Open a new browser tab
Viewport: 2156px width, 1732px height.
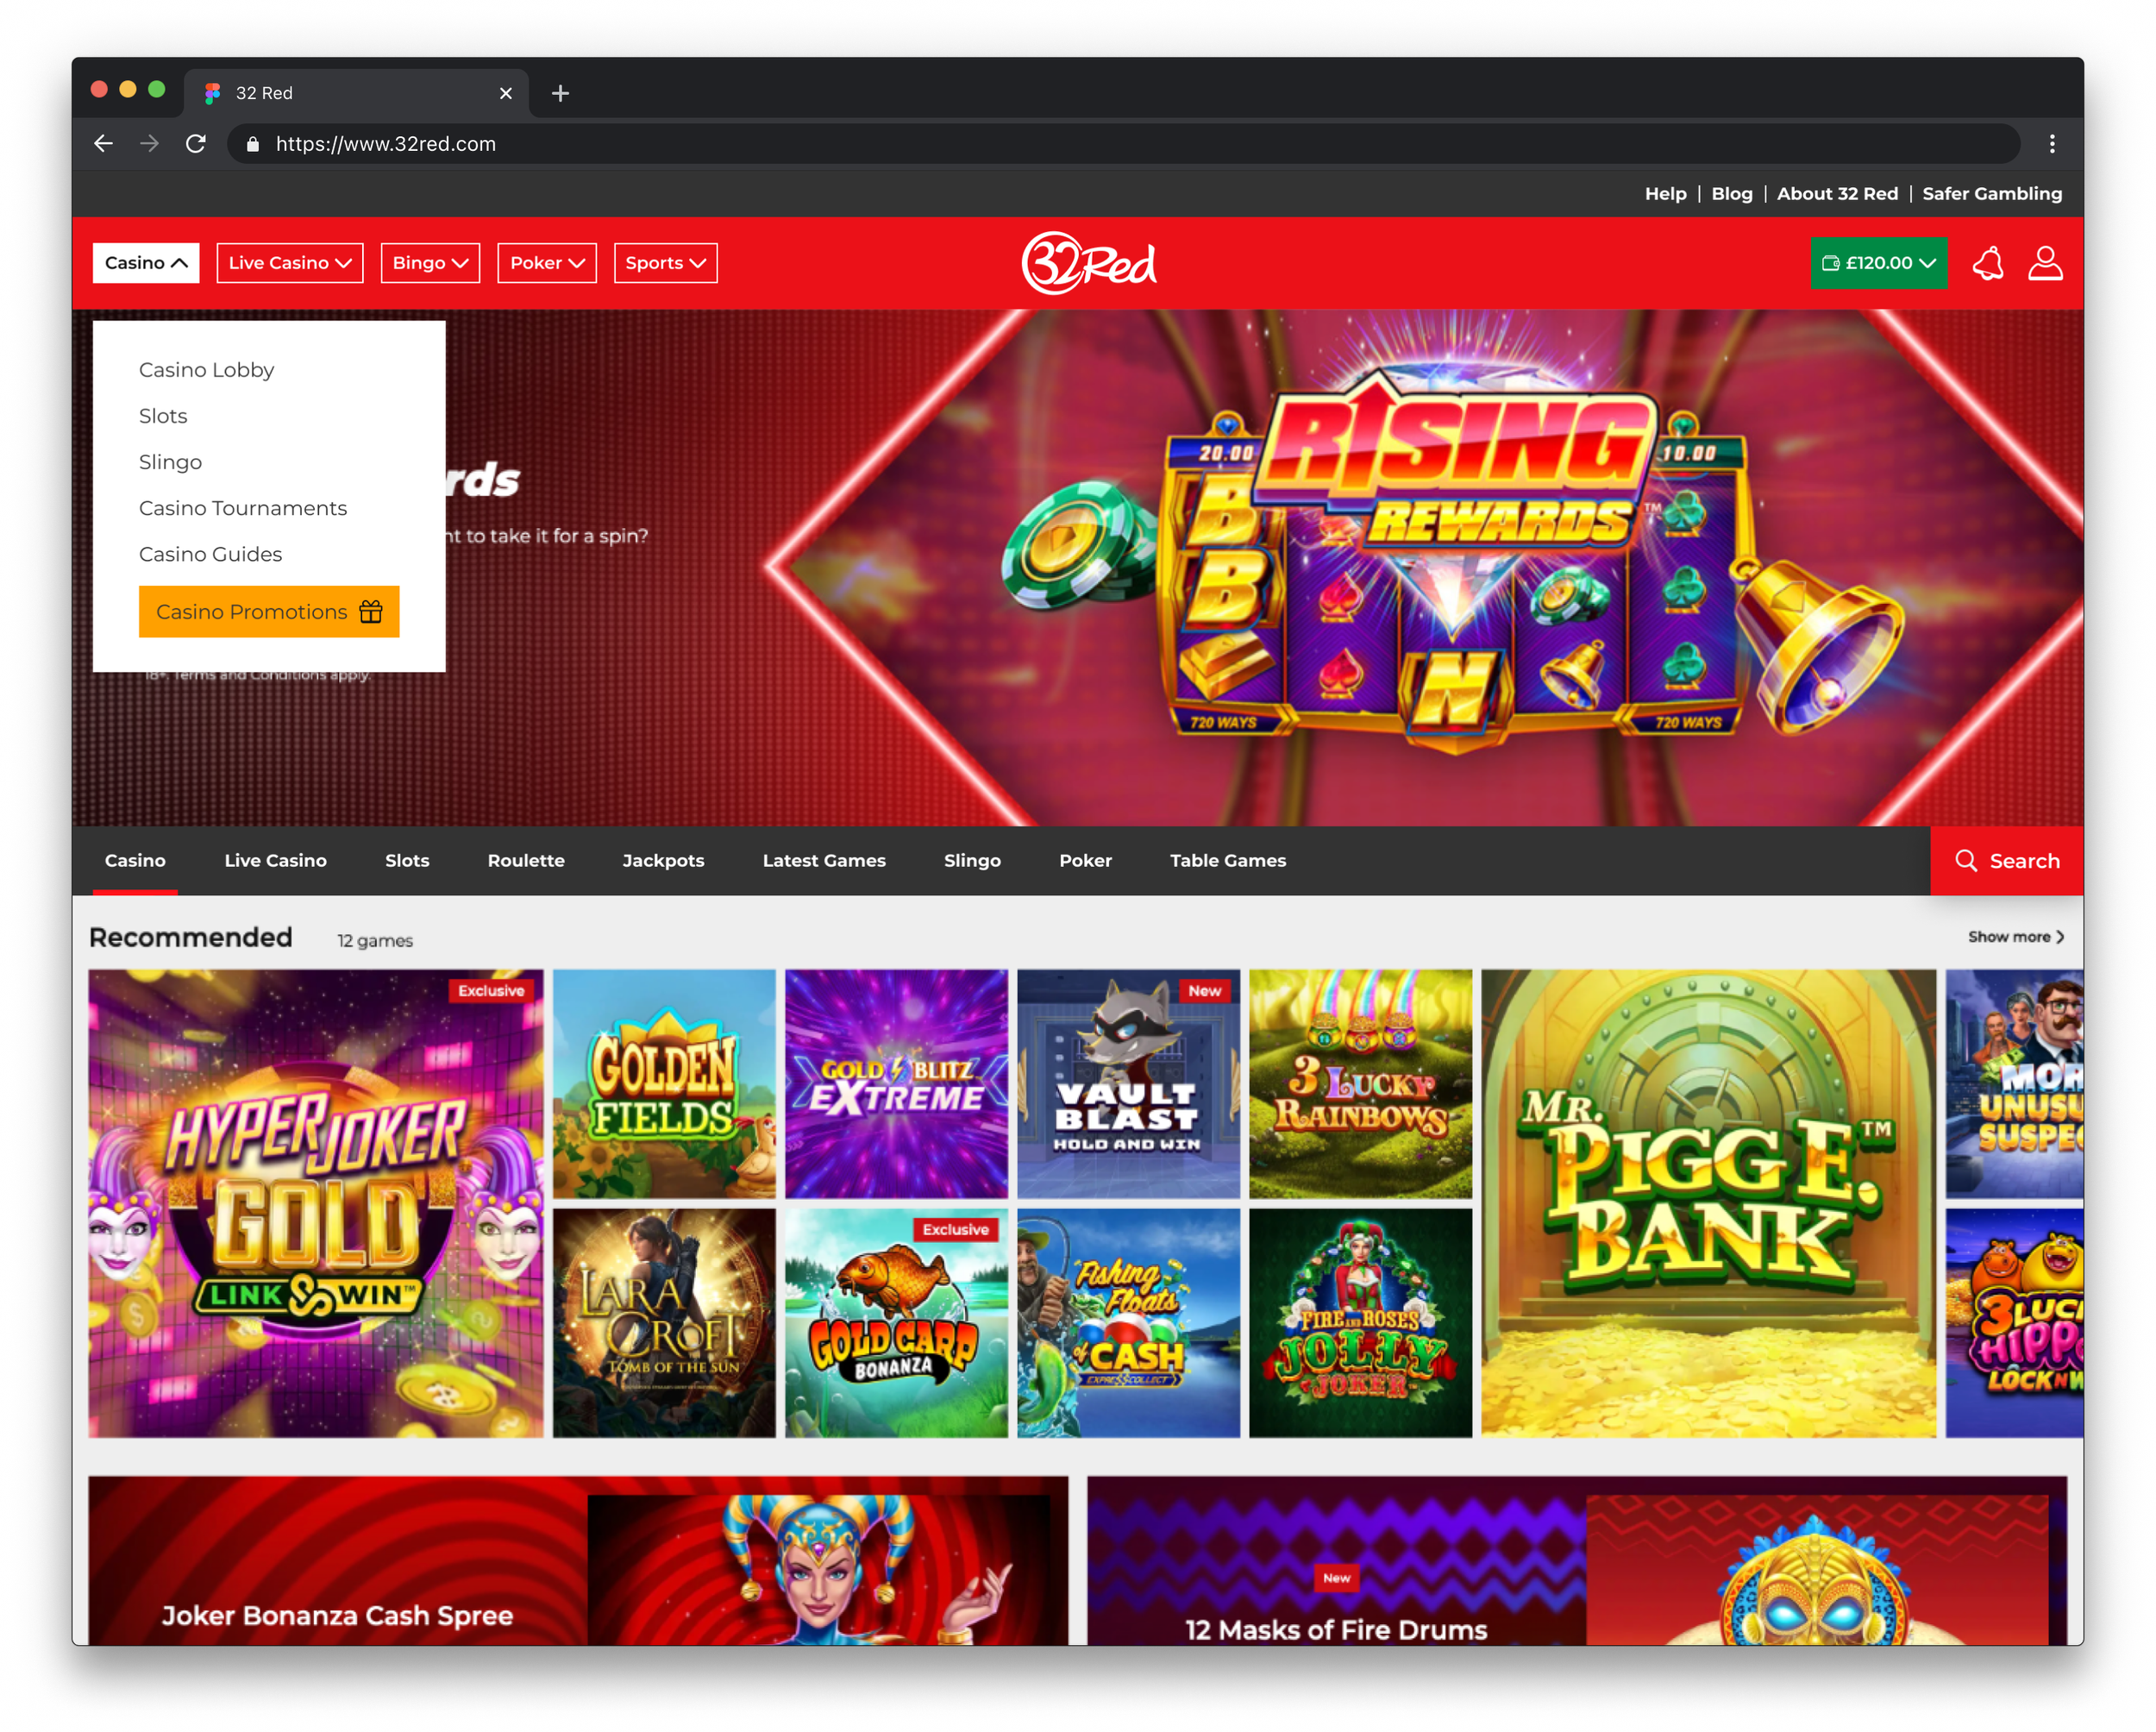[x=560, y=93]
